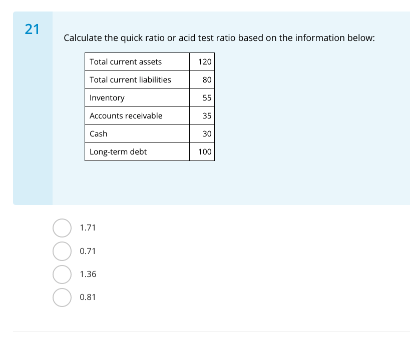Screen dimensions: 410x343
Task: Click the value 55 in the table
Action: (207, 98)
